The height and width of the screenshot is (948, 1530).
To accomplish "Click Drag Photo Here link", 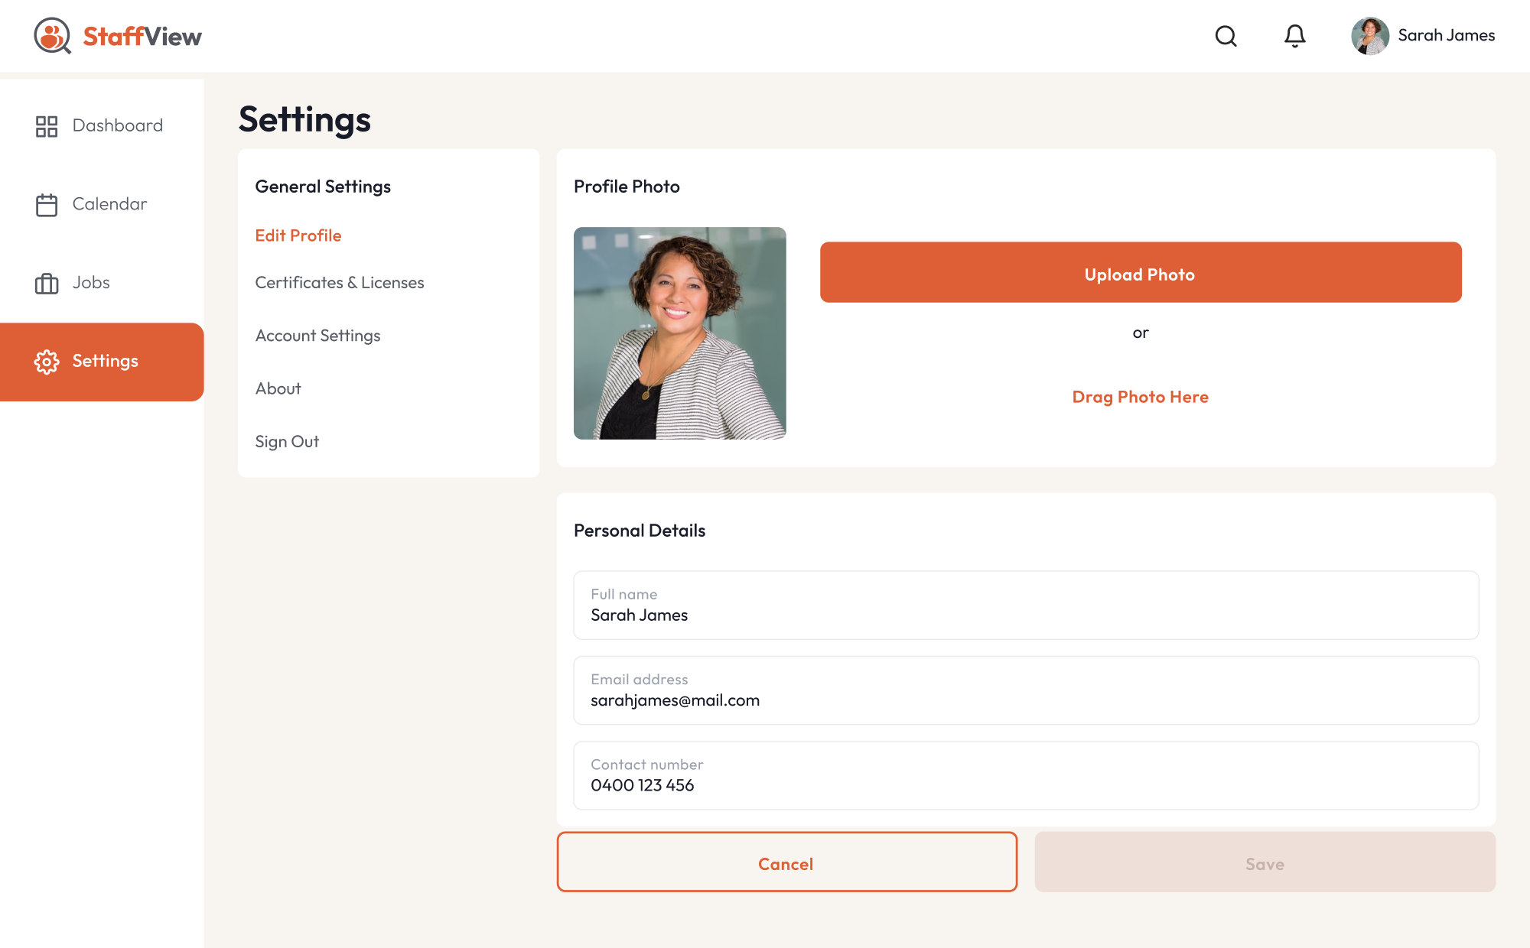I will (x=1140, y=397).
